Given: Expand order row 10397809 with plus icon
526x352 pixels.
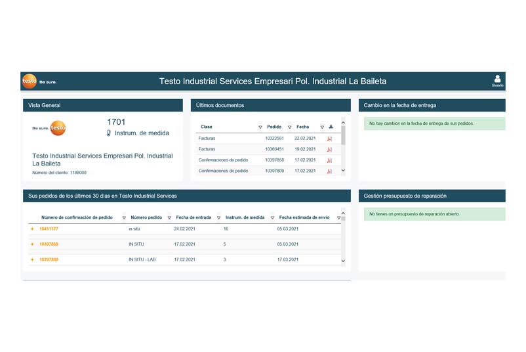Looking at the screenshot, I should point(32,259).
